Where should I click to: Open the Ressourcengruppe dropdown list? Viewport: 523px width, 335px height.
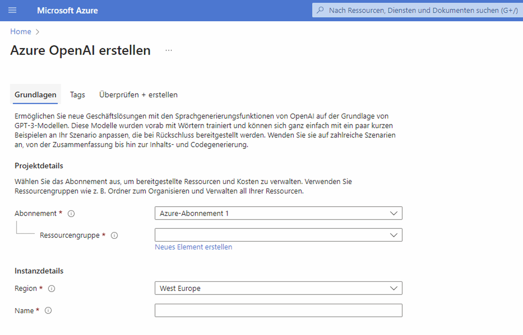[x=278, y=235]
